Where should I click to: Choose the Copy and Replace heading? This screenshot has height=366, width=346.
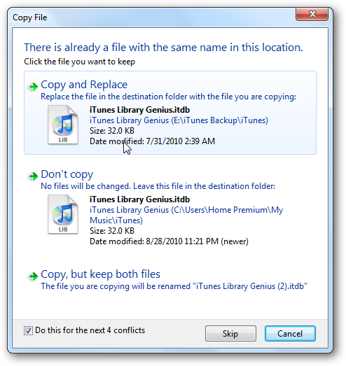pos(84,85)
